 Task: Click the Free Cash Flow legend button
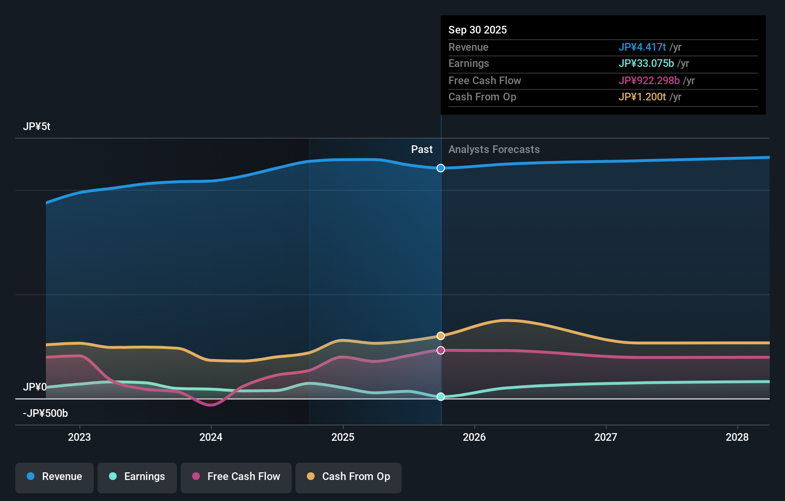pos(236,477)
